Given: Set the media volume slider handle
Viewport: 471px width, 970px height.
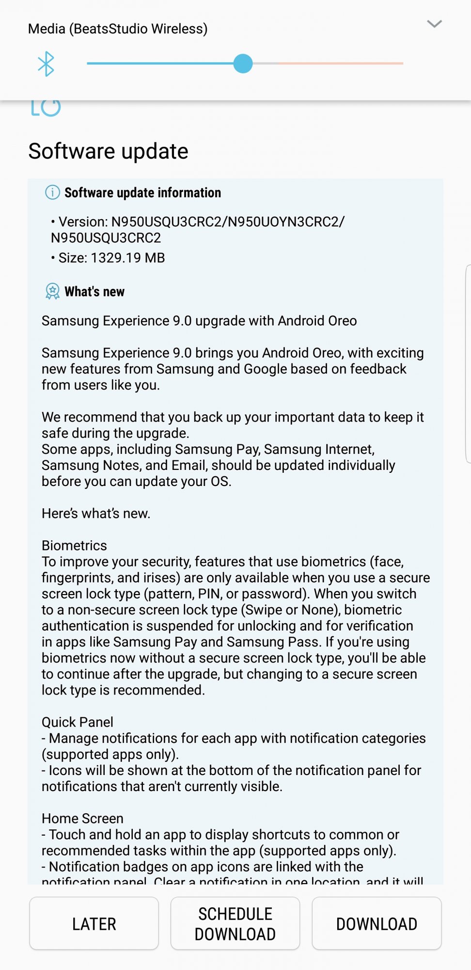Looking at the screenshot, I should [243, 64].
